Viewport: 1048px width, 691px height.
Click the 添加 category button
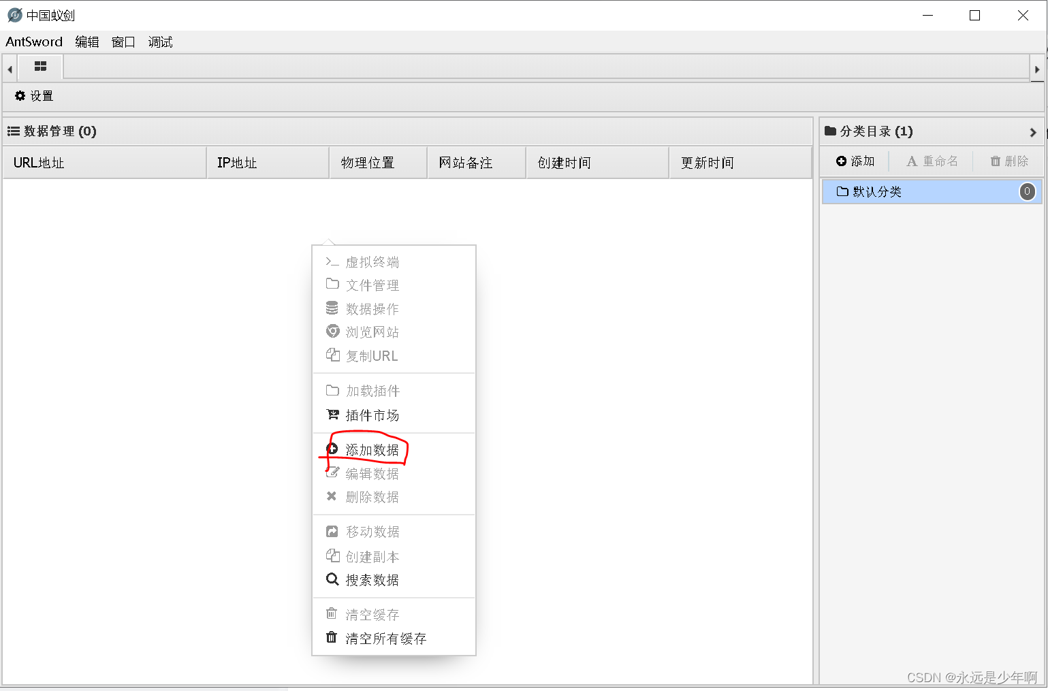click(x=855, y=161)
